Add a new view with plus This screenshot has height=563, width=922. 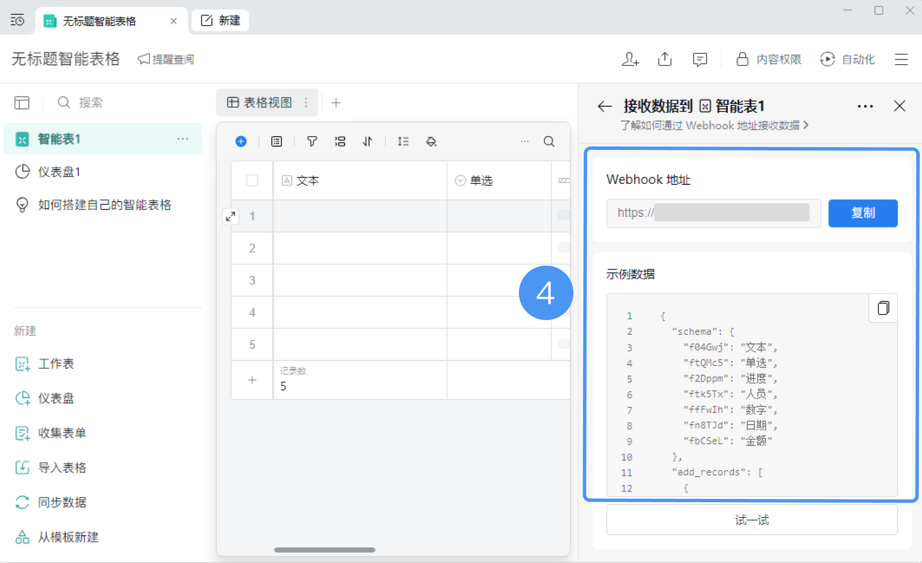(x=336, y=103)
